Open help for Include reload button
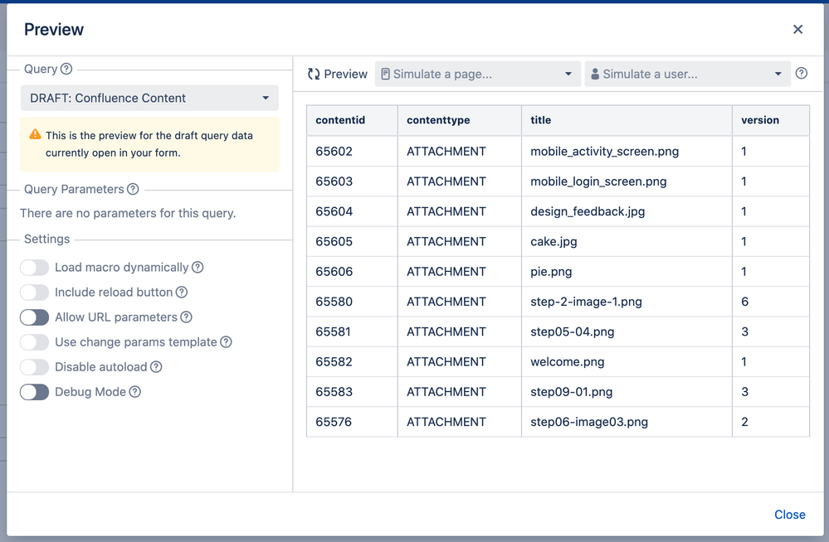This screenshot has width=829, height=542. click(x=182, y=292)
